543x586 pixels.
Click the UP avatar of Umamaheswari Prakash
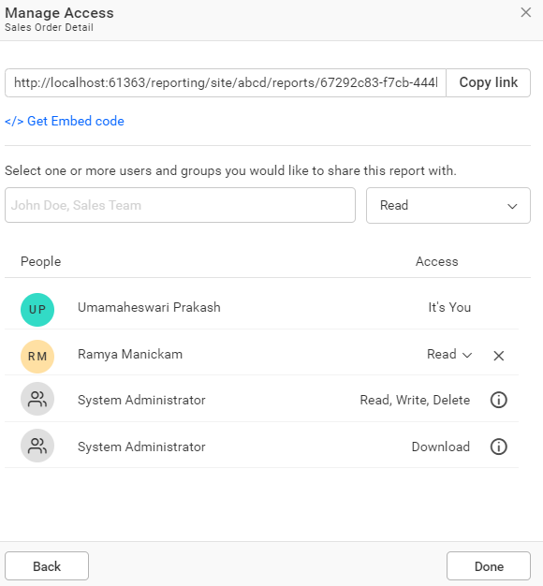[37, 310]
